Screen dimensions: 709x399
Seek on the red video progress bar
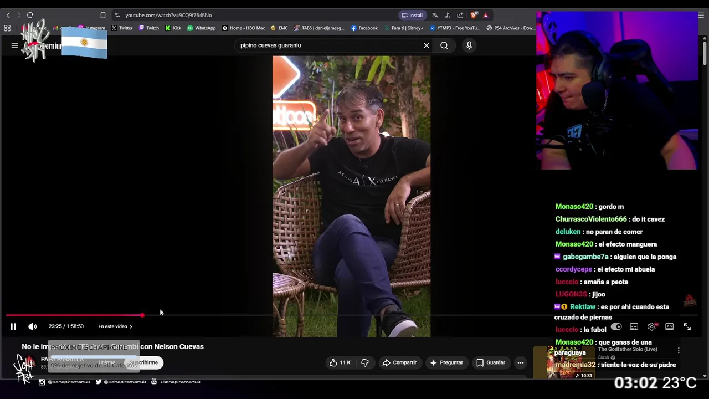(74, 315)
